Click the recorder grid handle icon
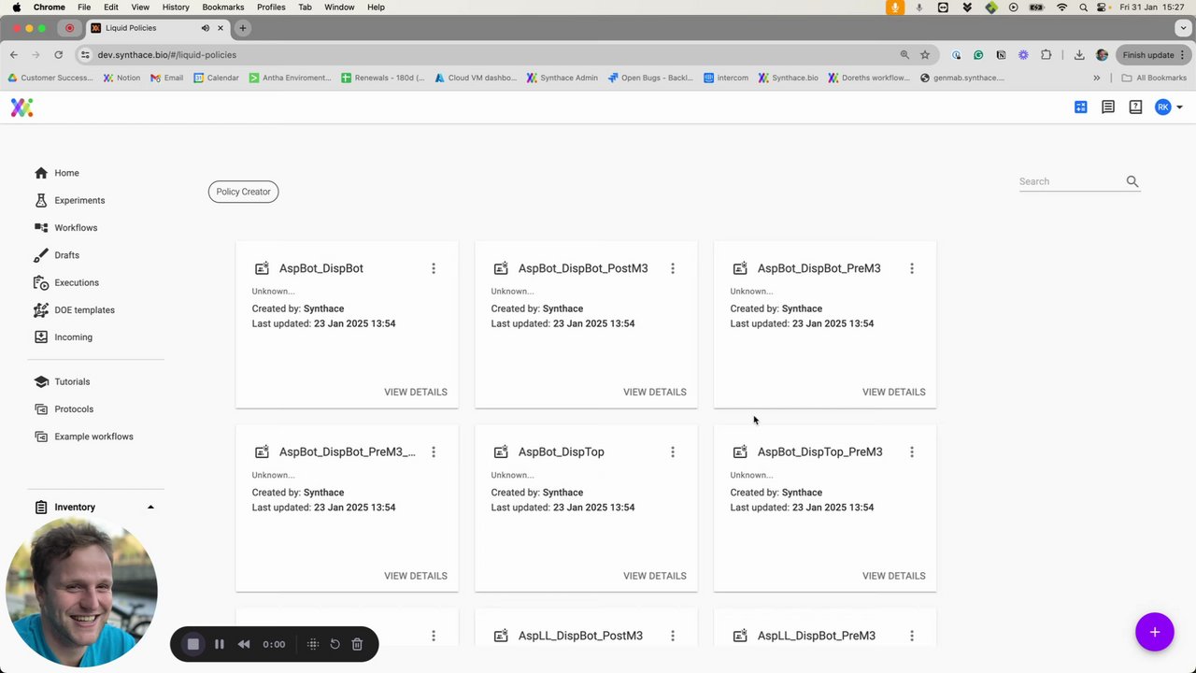This screenshot has width=1196, height=673. tap(313, 644)
